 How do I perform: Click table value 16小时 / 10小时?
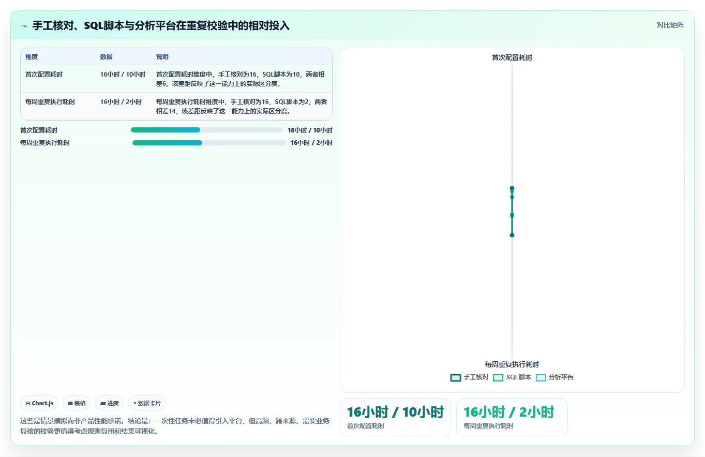pyautogui.click(x=123, y=75)
